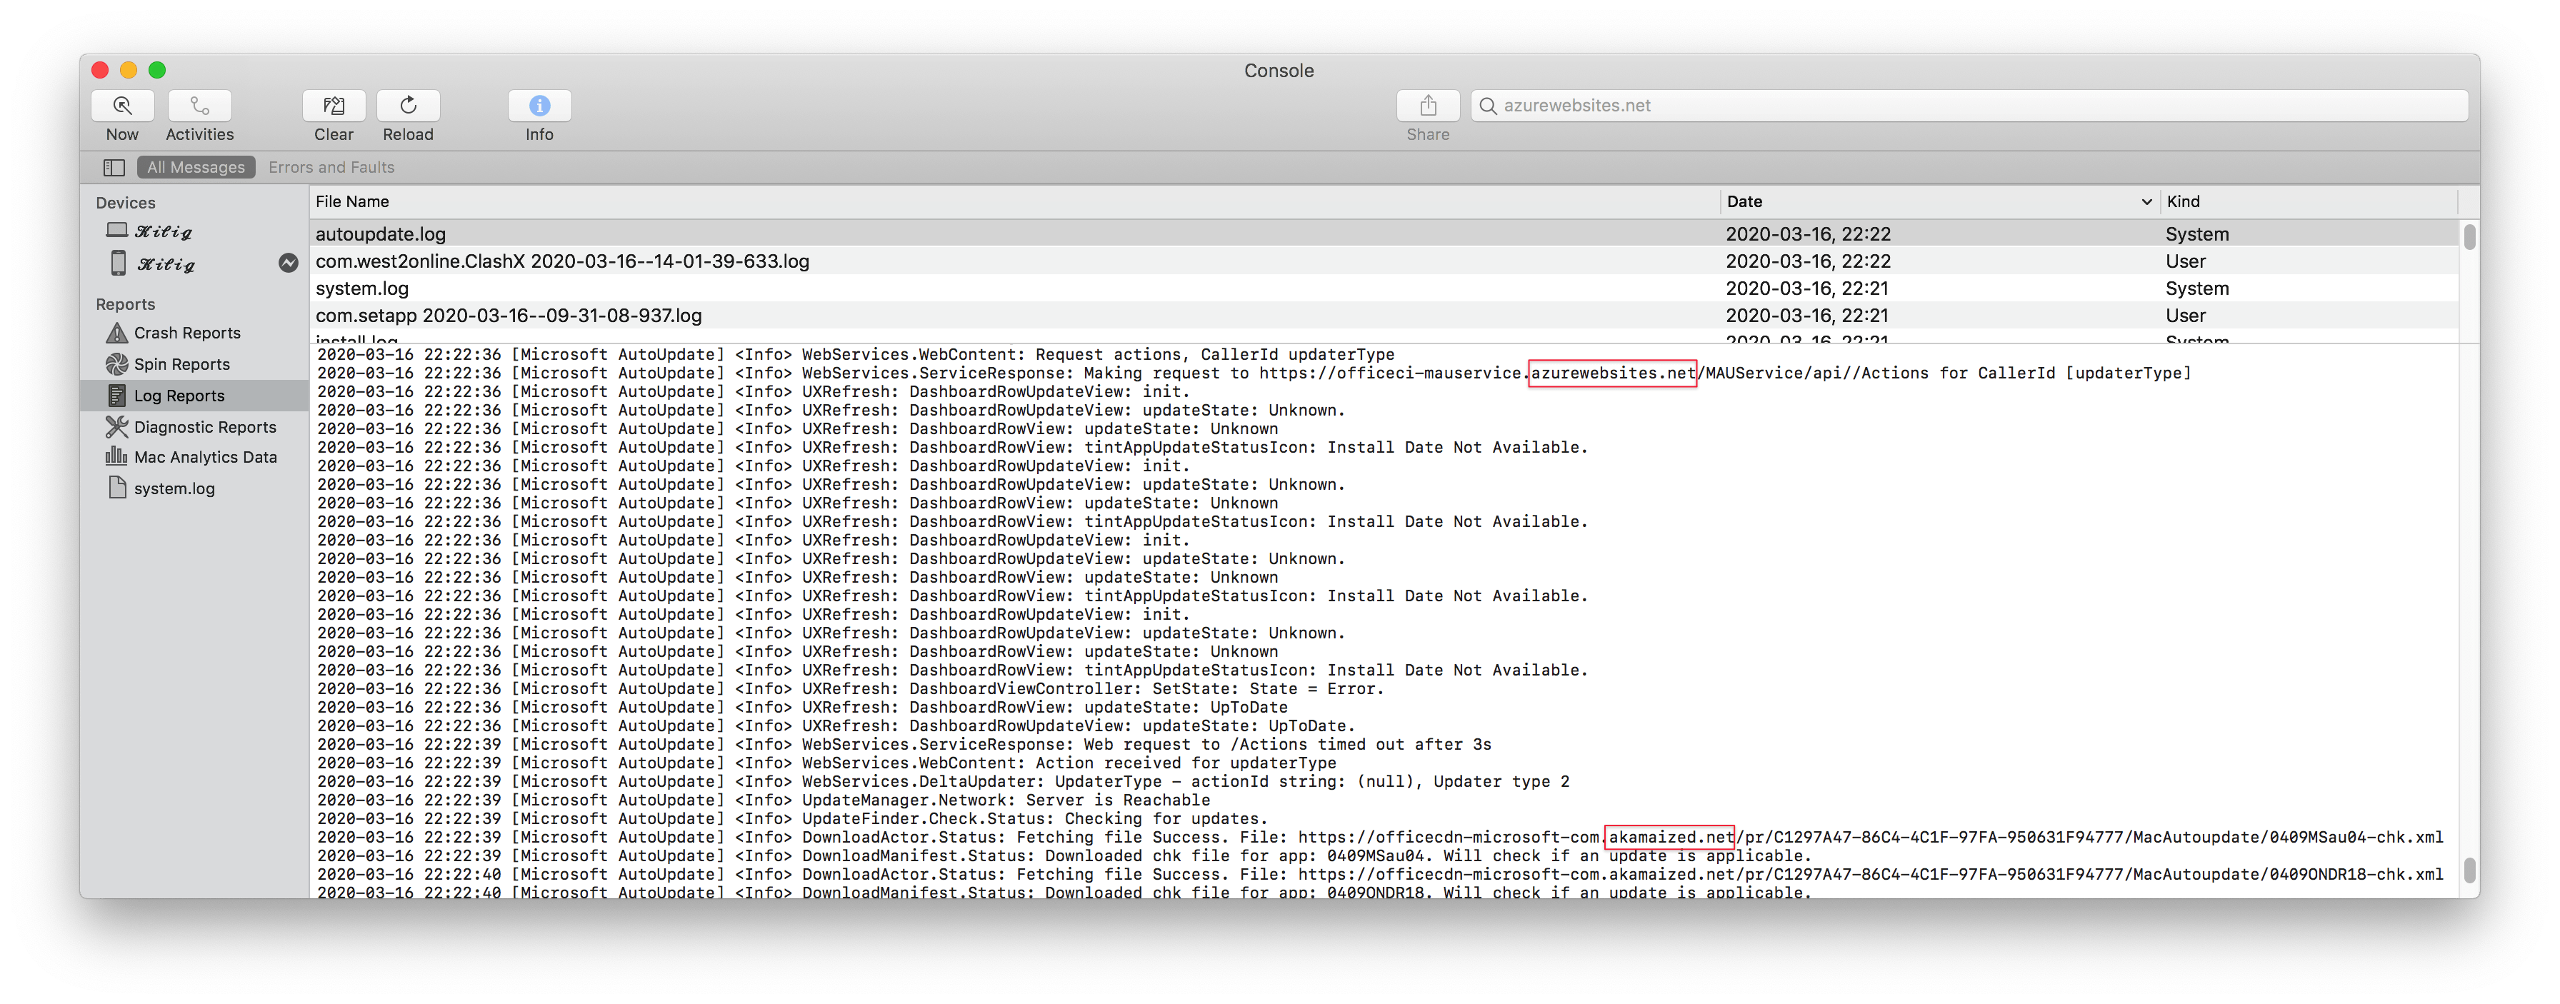Switch to Errors and Faults filter

pos(331,167)
